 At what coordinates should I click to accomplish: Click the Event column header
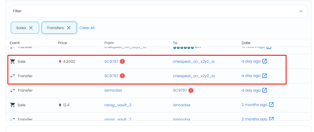pos(14,43)
